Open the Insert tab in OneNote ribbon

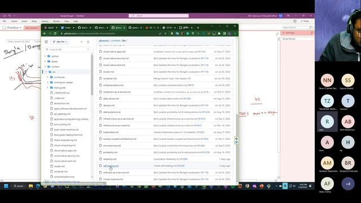coord(24,21)
